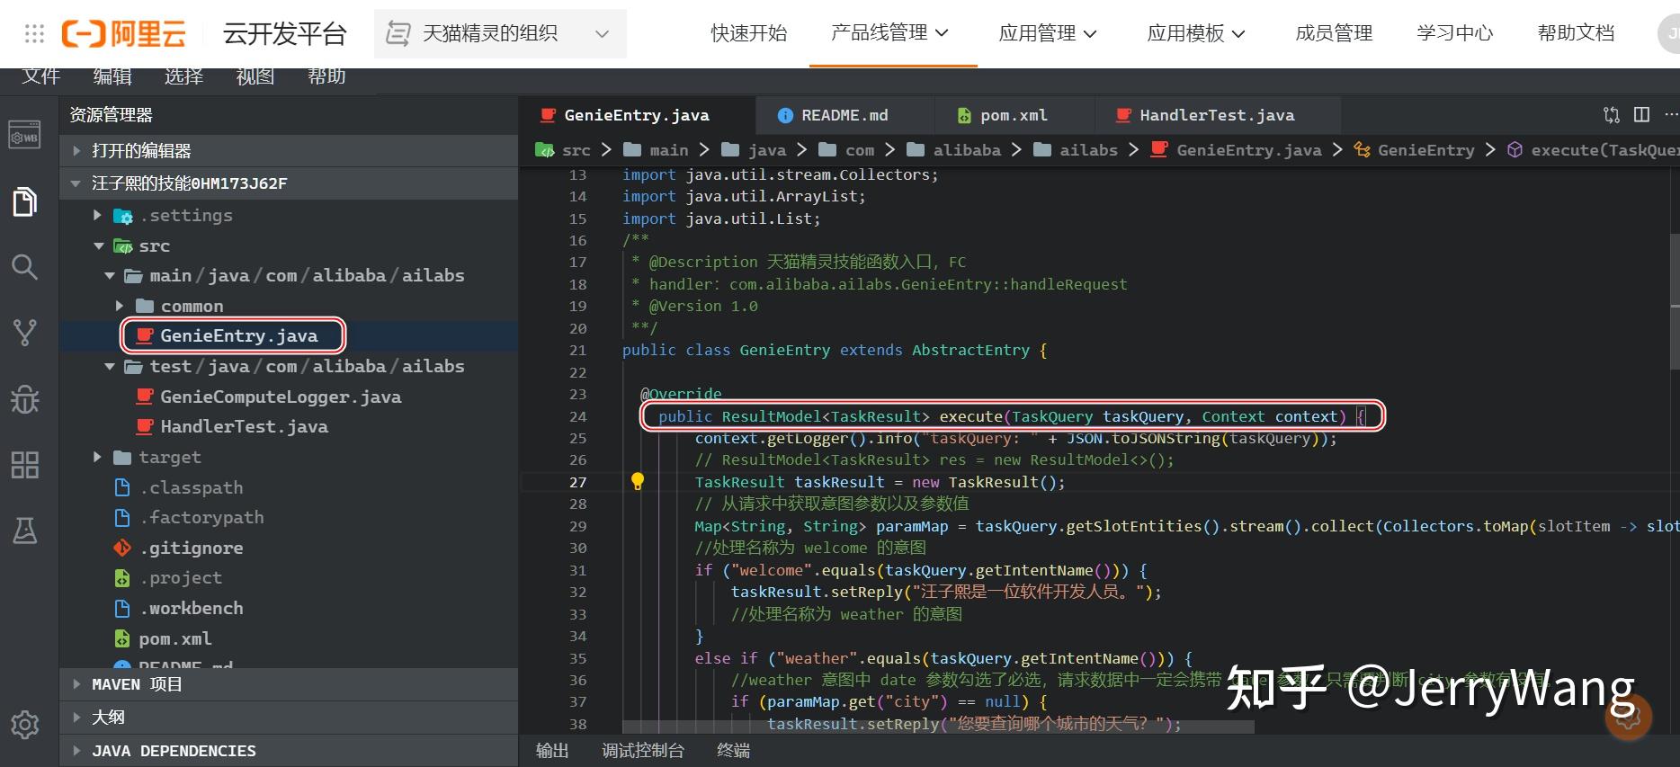Expand the .settings folder
The height and width of the screenshot is (767, 1680).
[x=97, y=215]
